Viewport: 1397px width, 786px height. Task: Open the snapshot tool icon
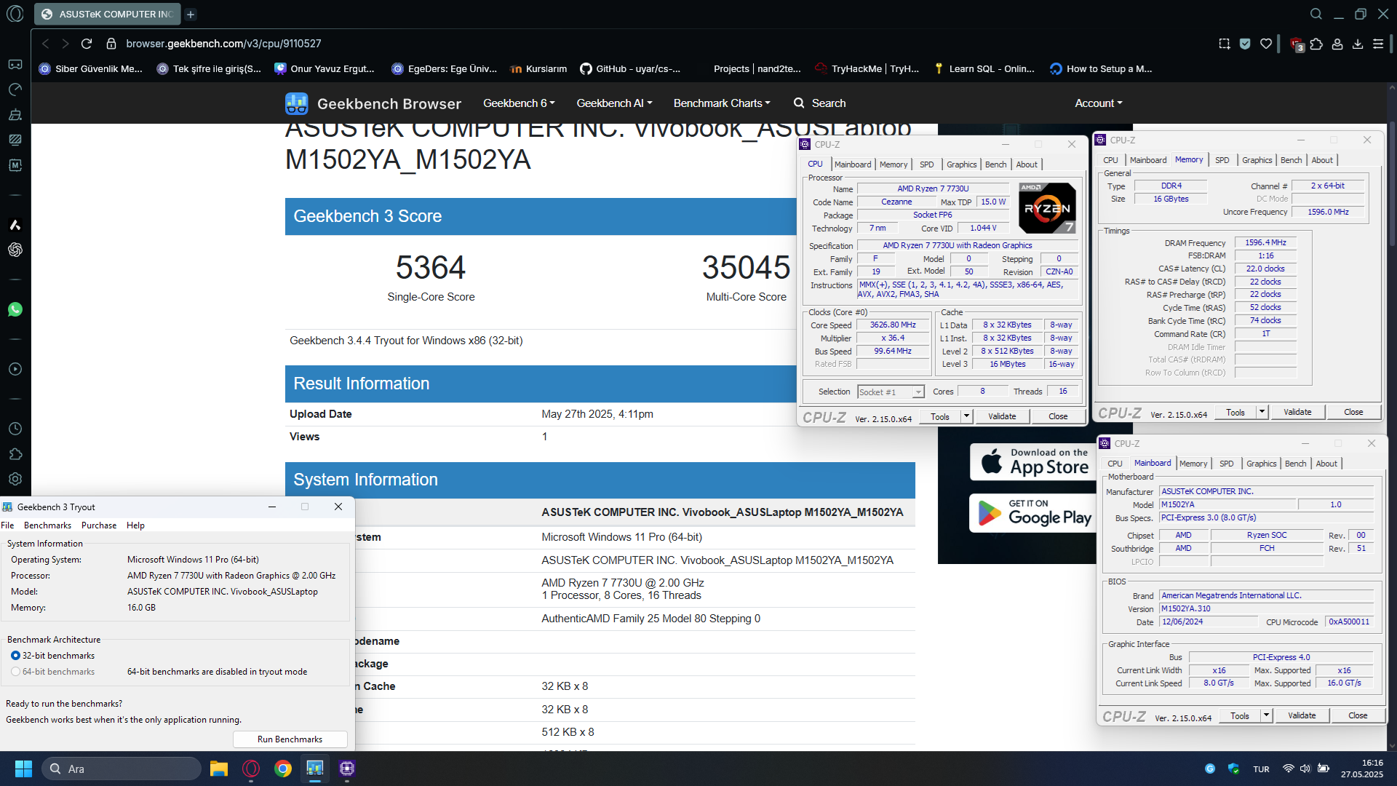point(1225,44)
